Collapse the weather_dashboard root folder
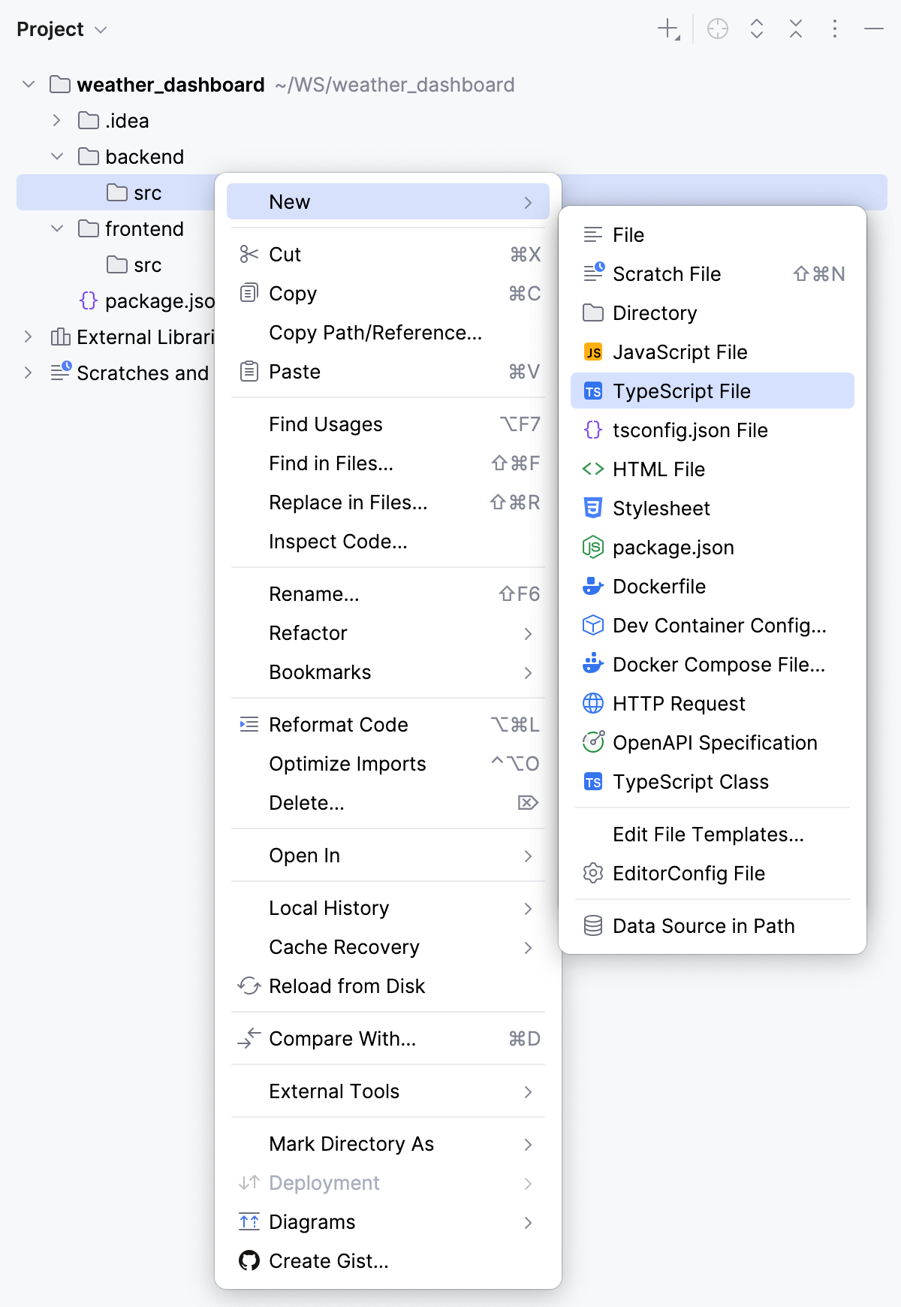 pyautogui.click(x=29, y=84)
